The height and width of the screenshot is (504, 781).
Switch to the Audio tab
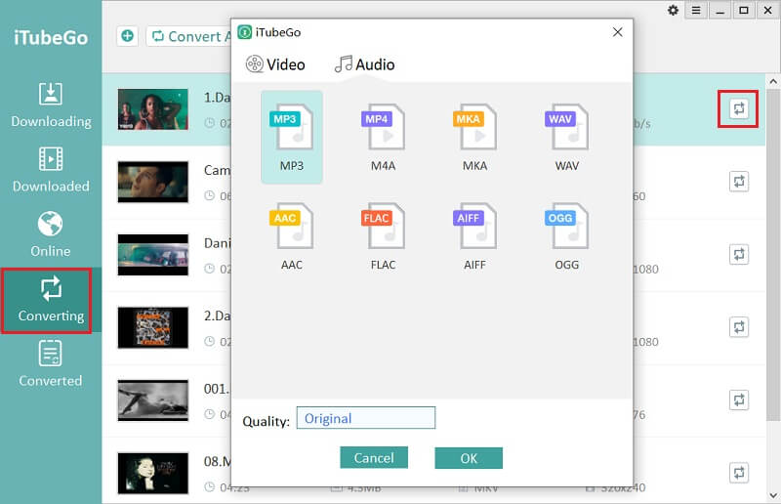tap(364, 64)
